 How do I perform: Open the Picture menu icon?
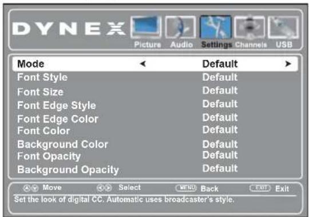146,27
